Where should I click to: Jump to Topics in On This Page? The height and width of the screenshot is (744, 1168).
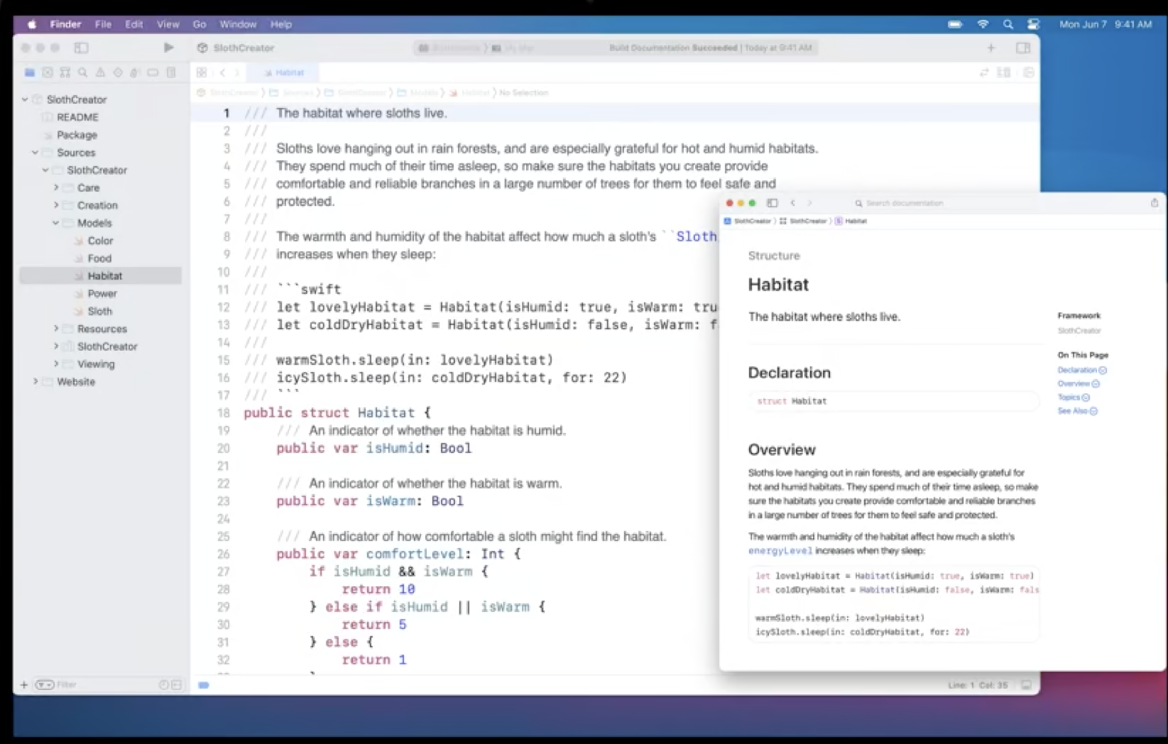[1074, 397]
